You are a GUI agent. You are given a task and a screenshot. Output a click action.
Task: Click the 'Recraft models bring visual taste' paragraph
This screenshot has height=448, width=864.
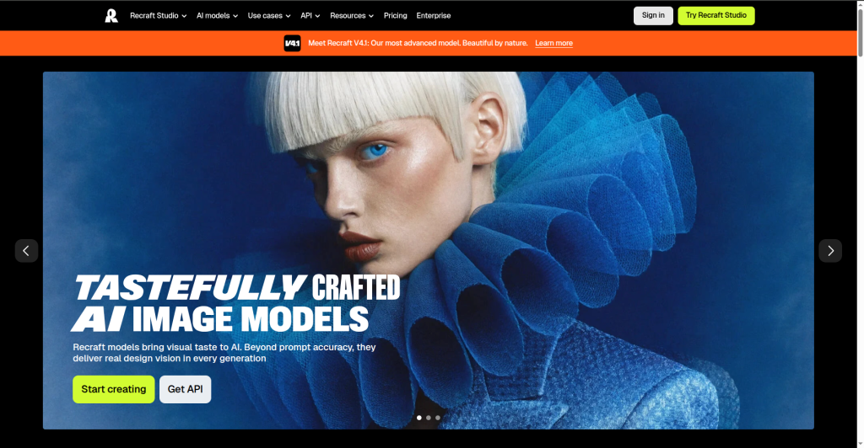pos(224,353)
